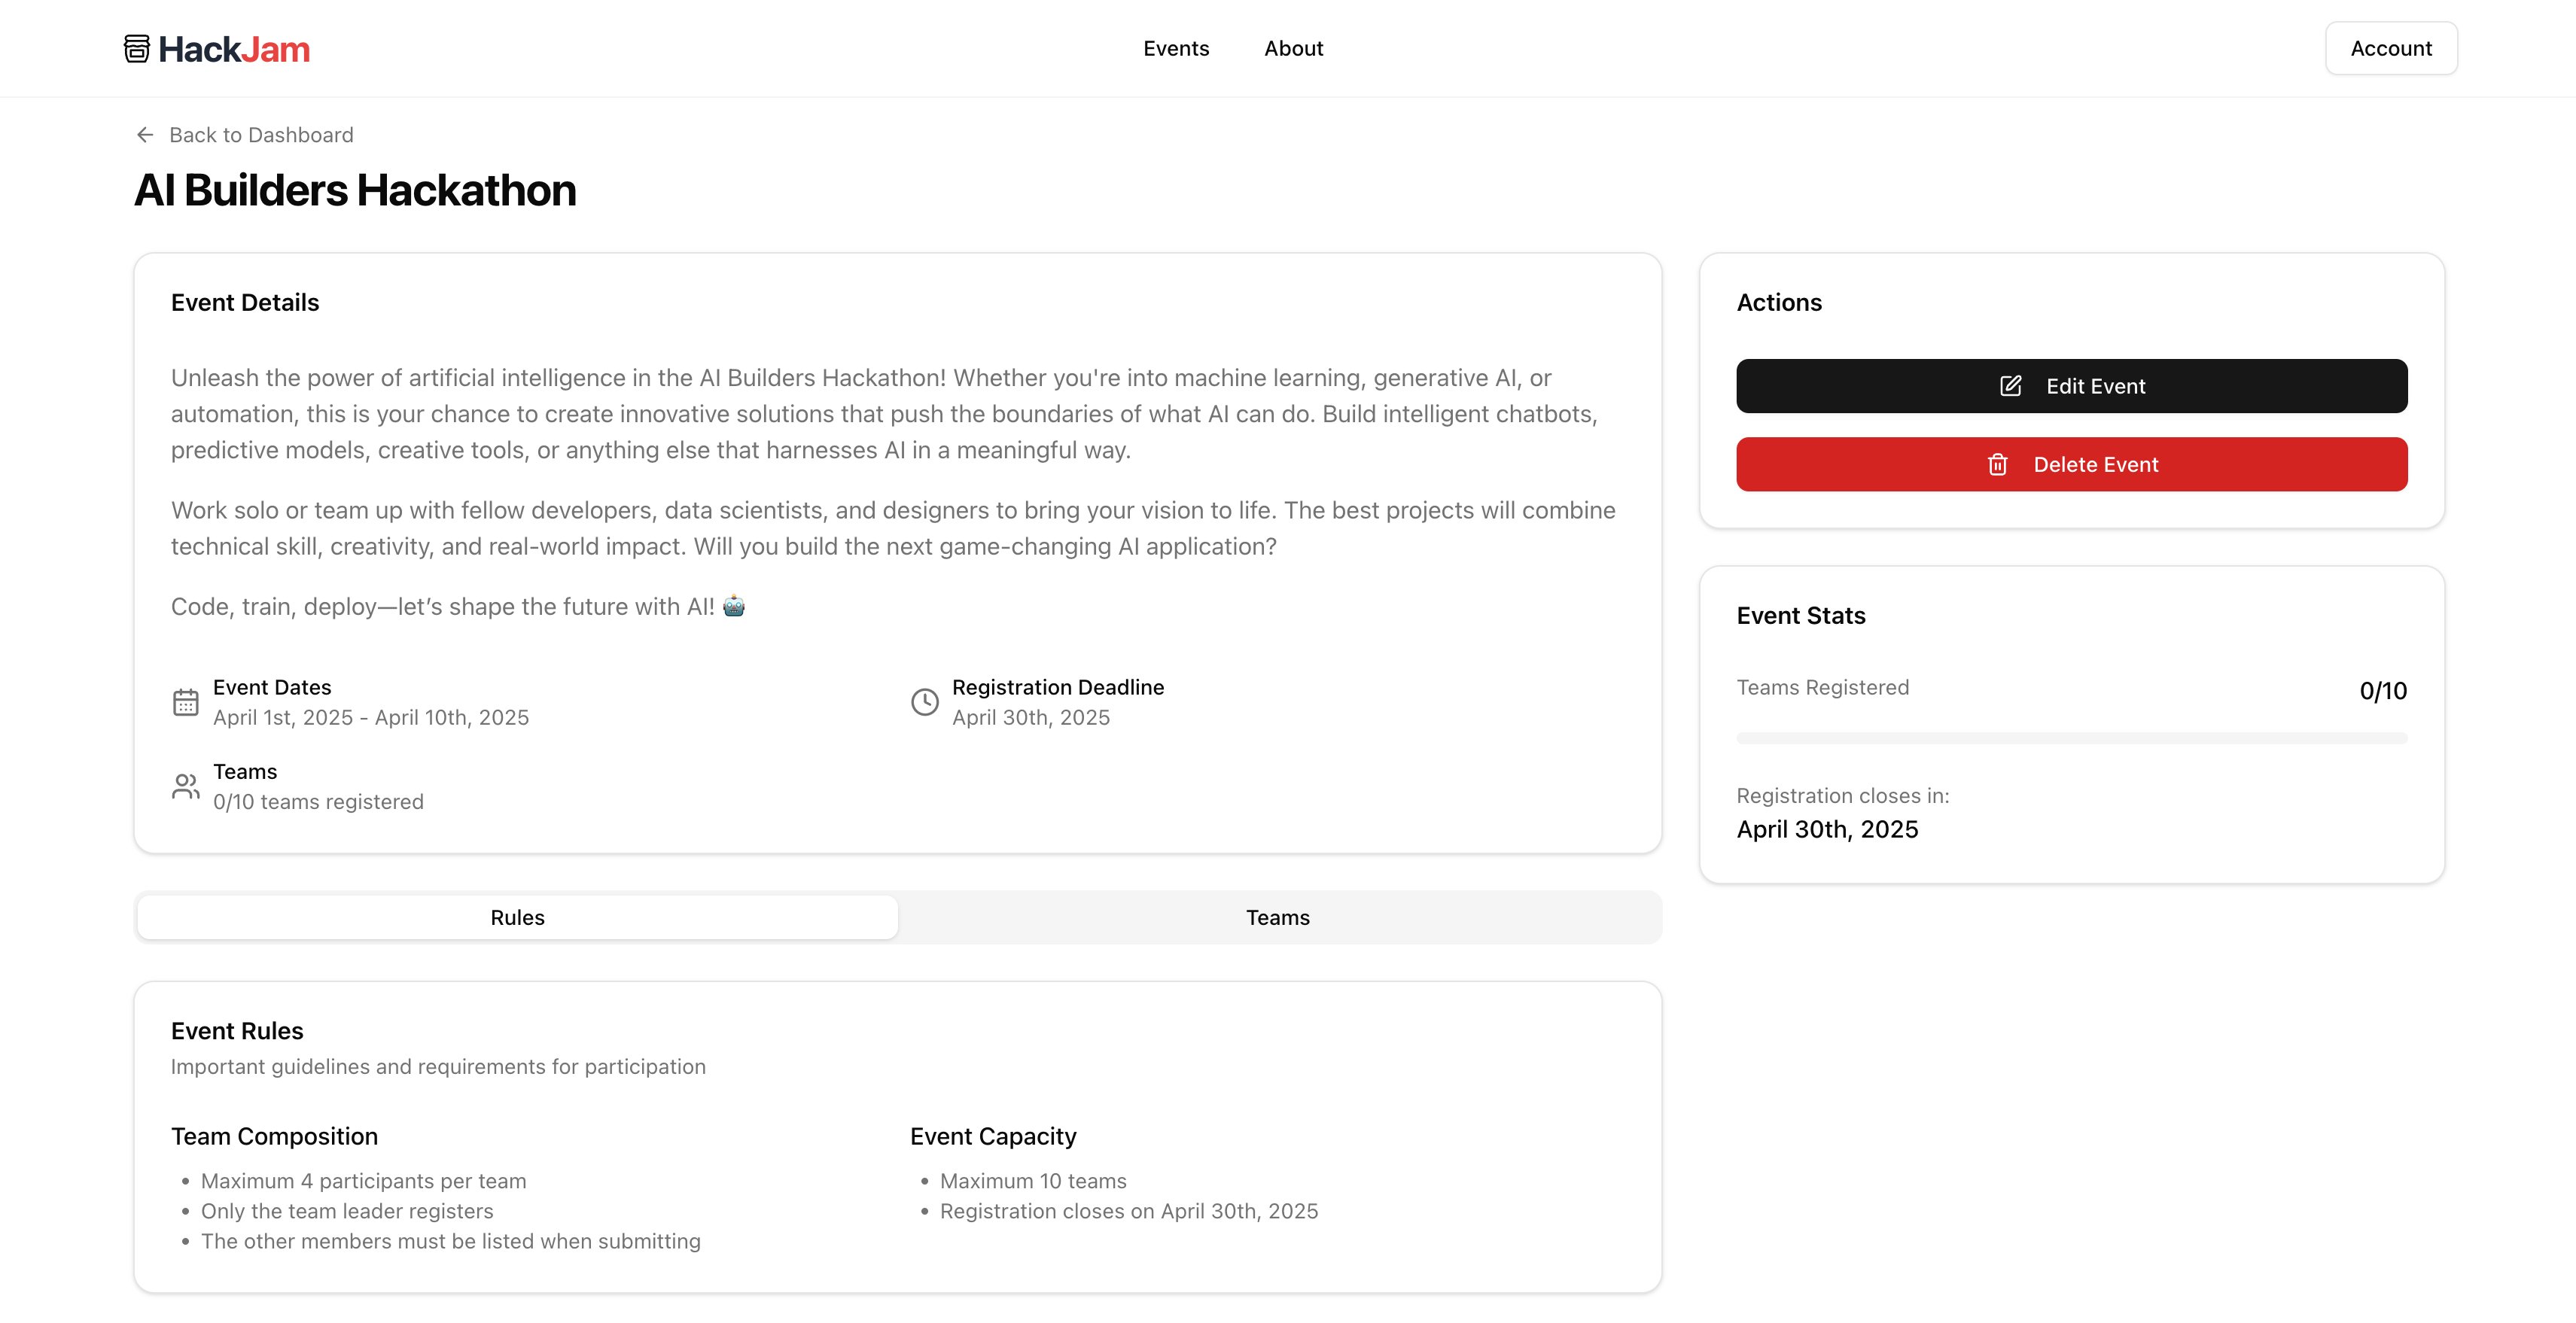Follow the Back to Dashboard link

261,135
